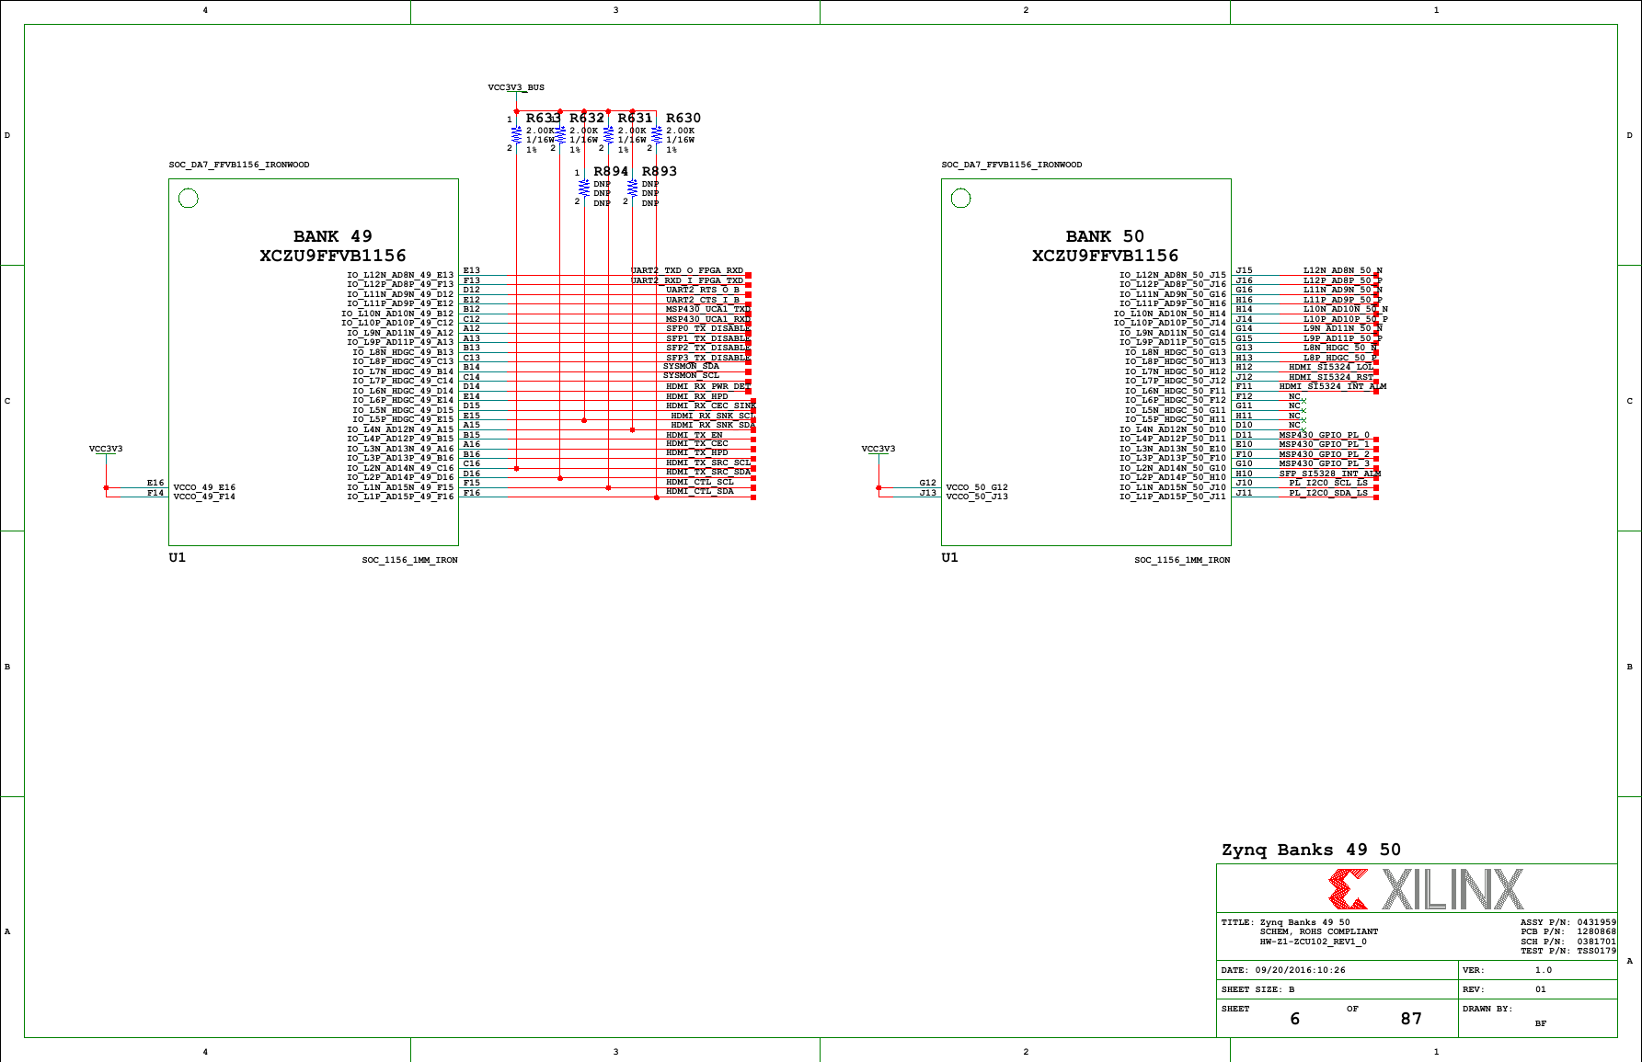Click the IO_L1P_AD15P_49_F16 pin name
This screenshot has height=1062, width=1642.
(400, 497)
